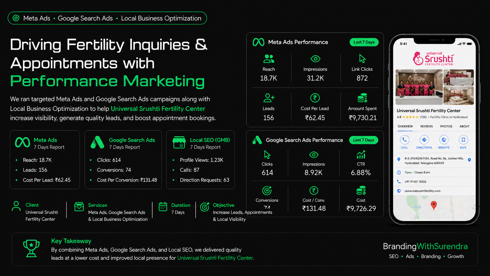Click the clock icon beside opening hours
Viewport: 490px width, 276px height.
coord(399,172)
